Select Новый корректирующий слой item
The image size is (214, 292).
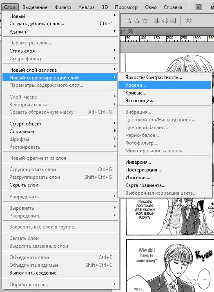(x=60, y=77)
